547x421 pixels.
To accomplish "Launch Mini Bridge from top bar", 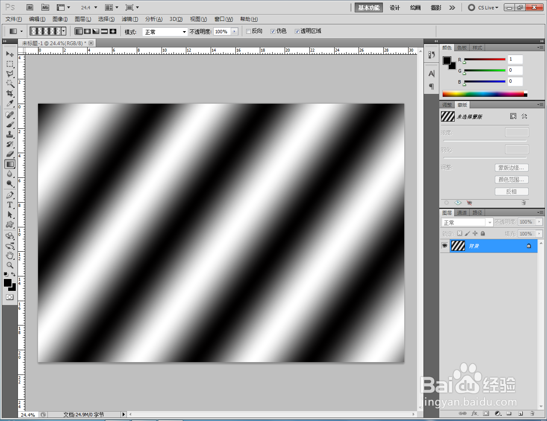I will (45, 8).
